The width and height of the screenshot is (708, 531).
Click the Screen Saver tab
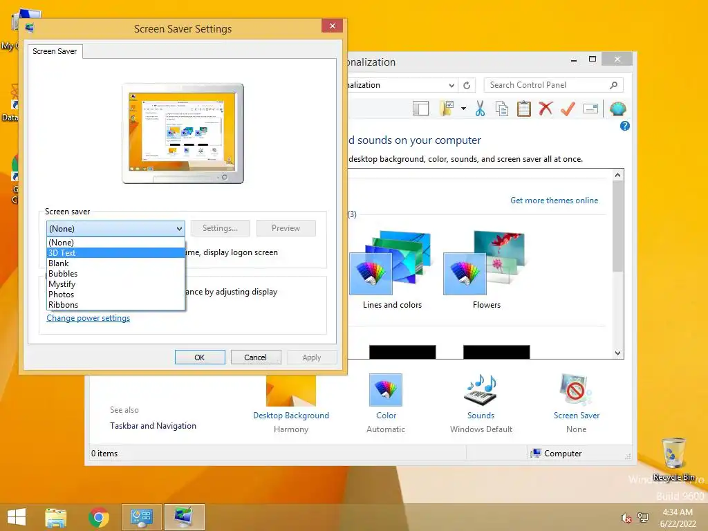point(55,51)
